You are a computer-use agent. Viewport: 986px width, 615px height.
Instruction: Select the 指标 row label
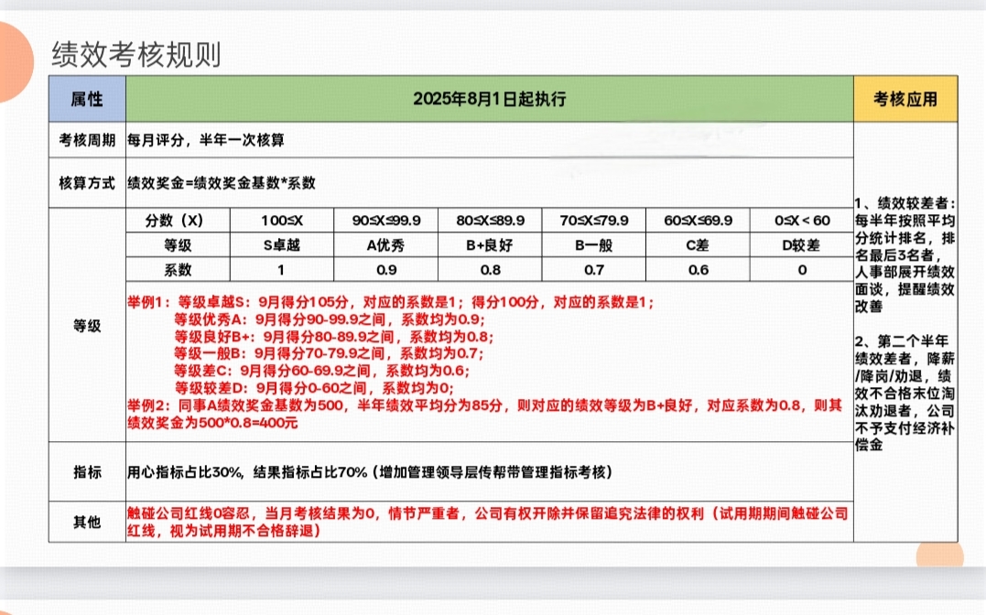[87, 472]
